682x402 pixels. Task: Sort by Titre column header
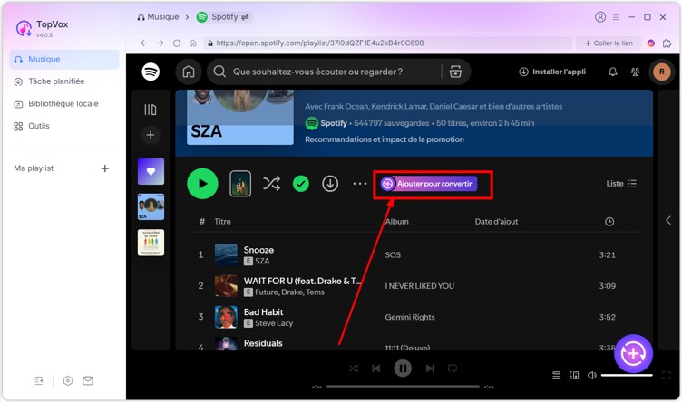(x=222, y=222)
